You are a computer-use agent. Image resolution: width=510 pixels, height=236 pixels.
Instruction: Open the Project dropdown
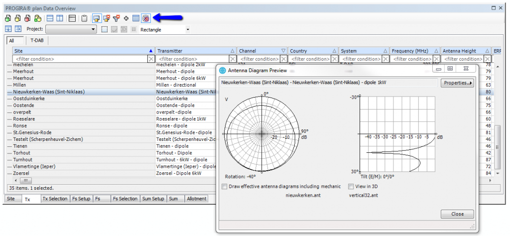(x=71, y=29)
